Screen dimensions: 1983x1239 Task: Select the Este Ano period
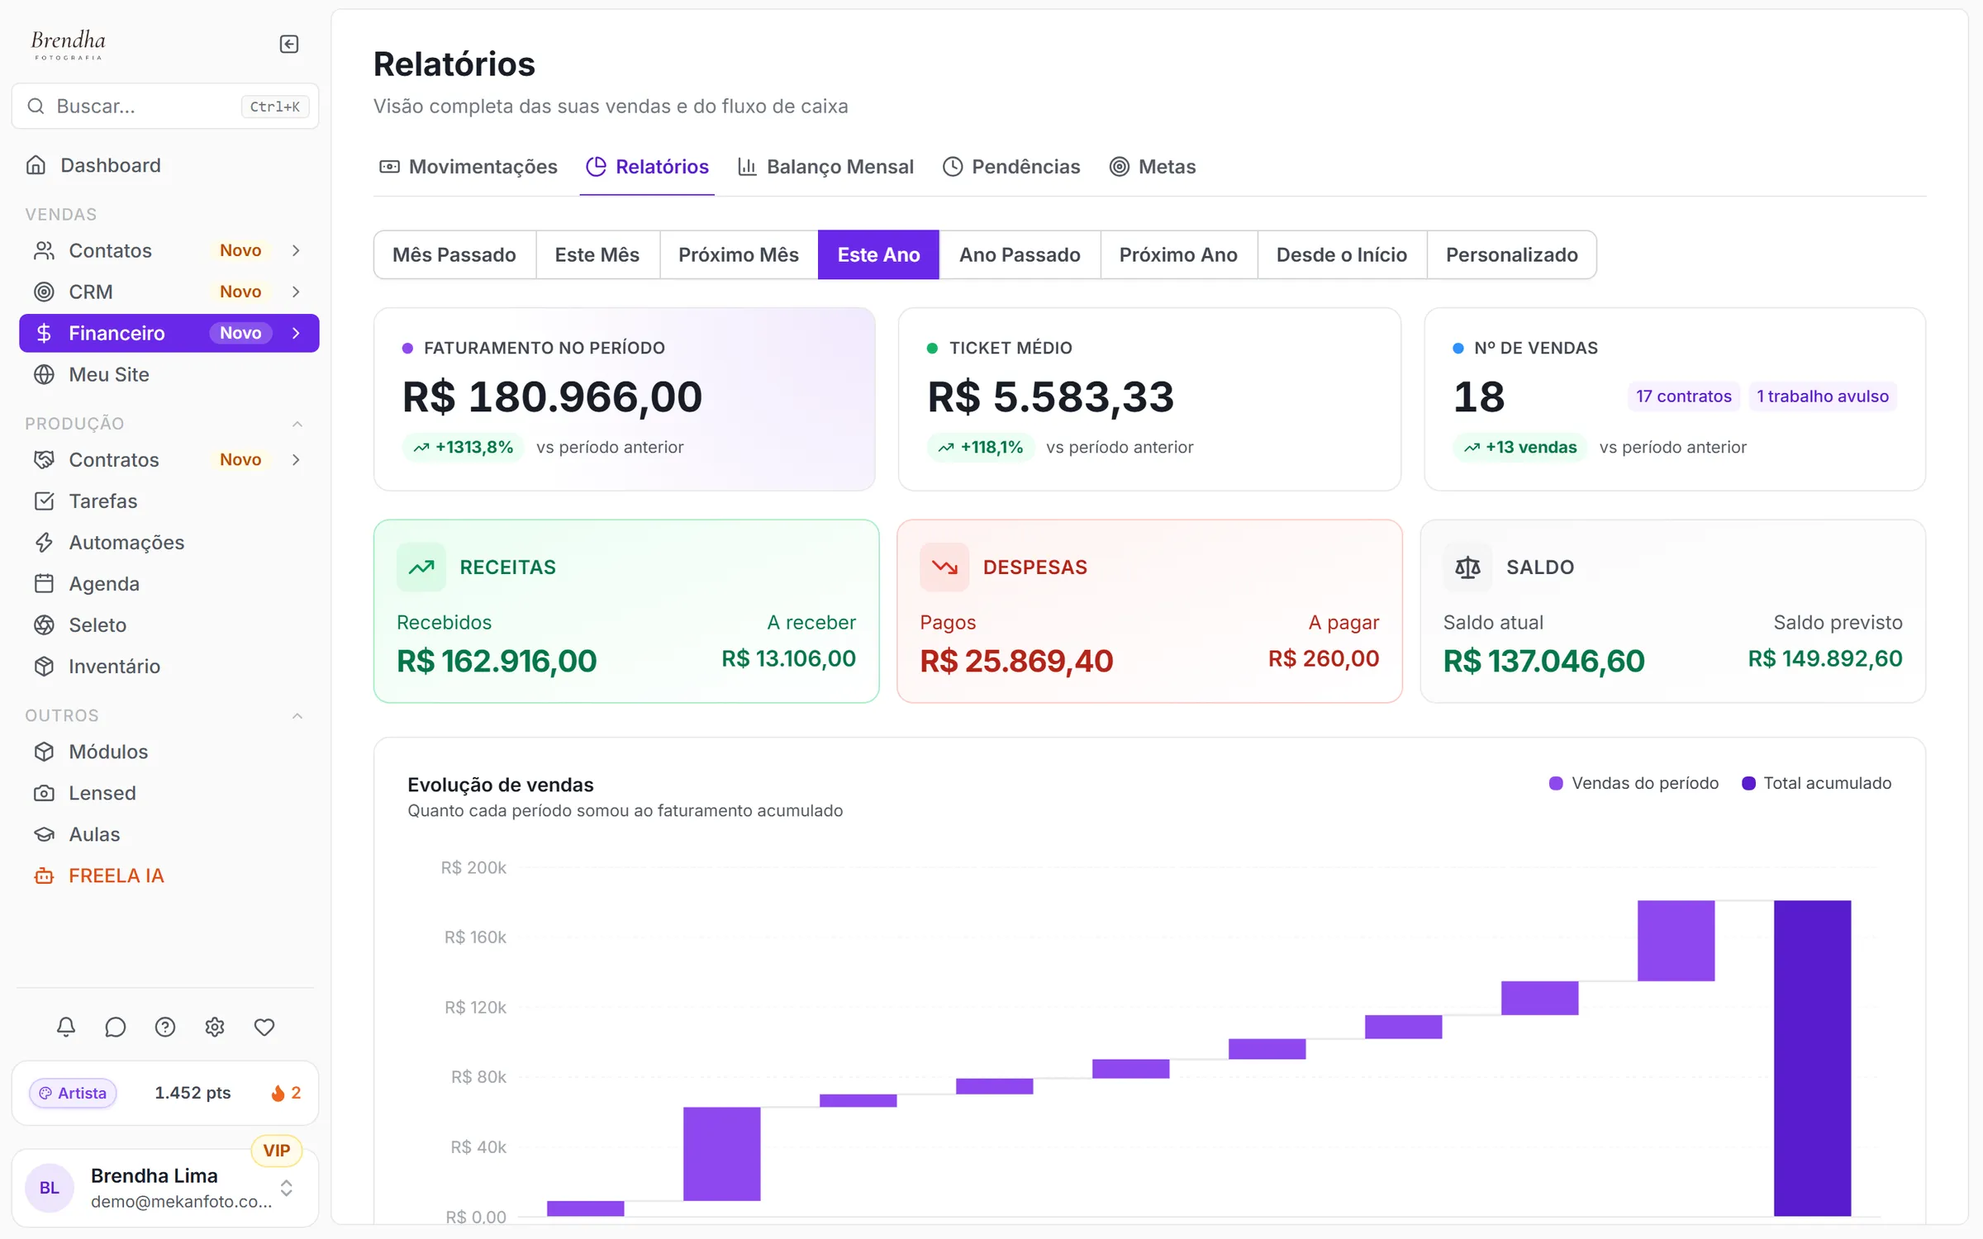point(878,254)
